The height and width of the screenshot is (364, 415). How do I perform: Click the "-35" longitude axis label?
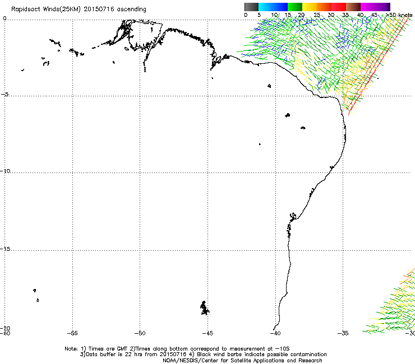point(343,333)
